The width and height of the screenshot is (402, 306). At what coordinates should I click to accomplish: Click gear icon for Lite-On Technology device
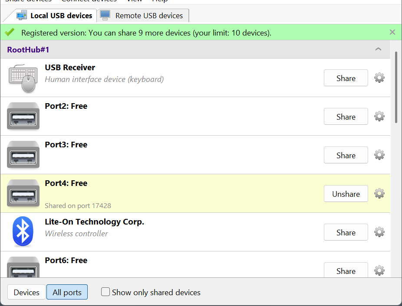click(379, 232)
